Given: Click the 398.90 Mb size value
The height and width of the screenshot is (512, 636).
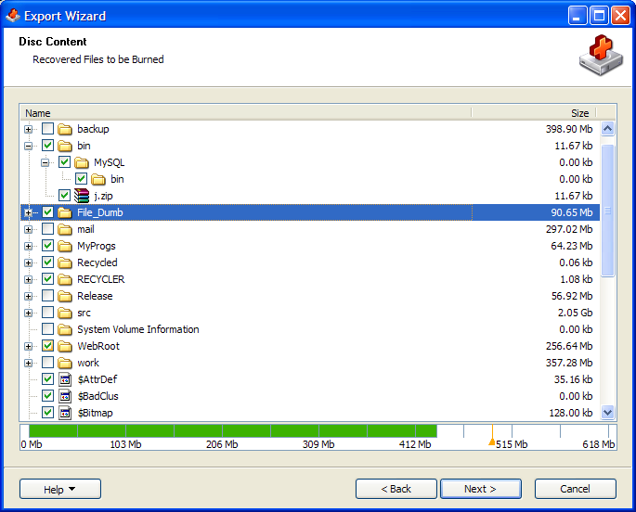Looking at the screenshot, I should click(569, 129).
